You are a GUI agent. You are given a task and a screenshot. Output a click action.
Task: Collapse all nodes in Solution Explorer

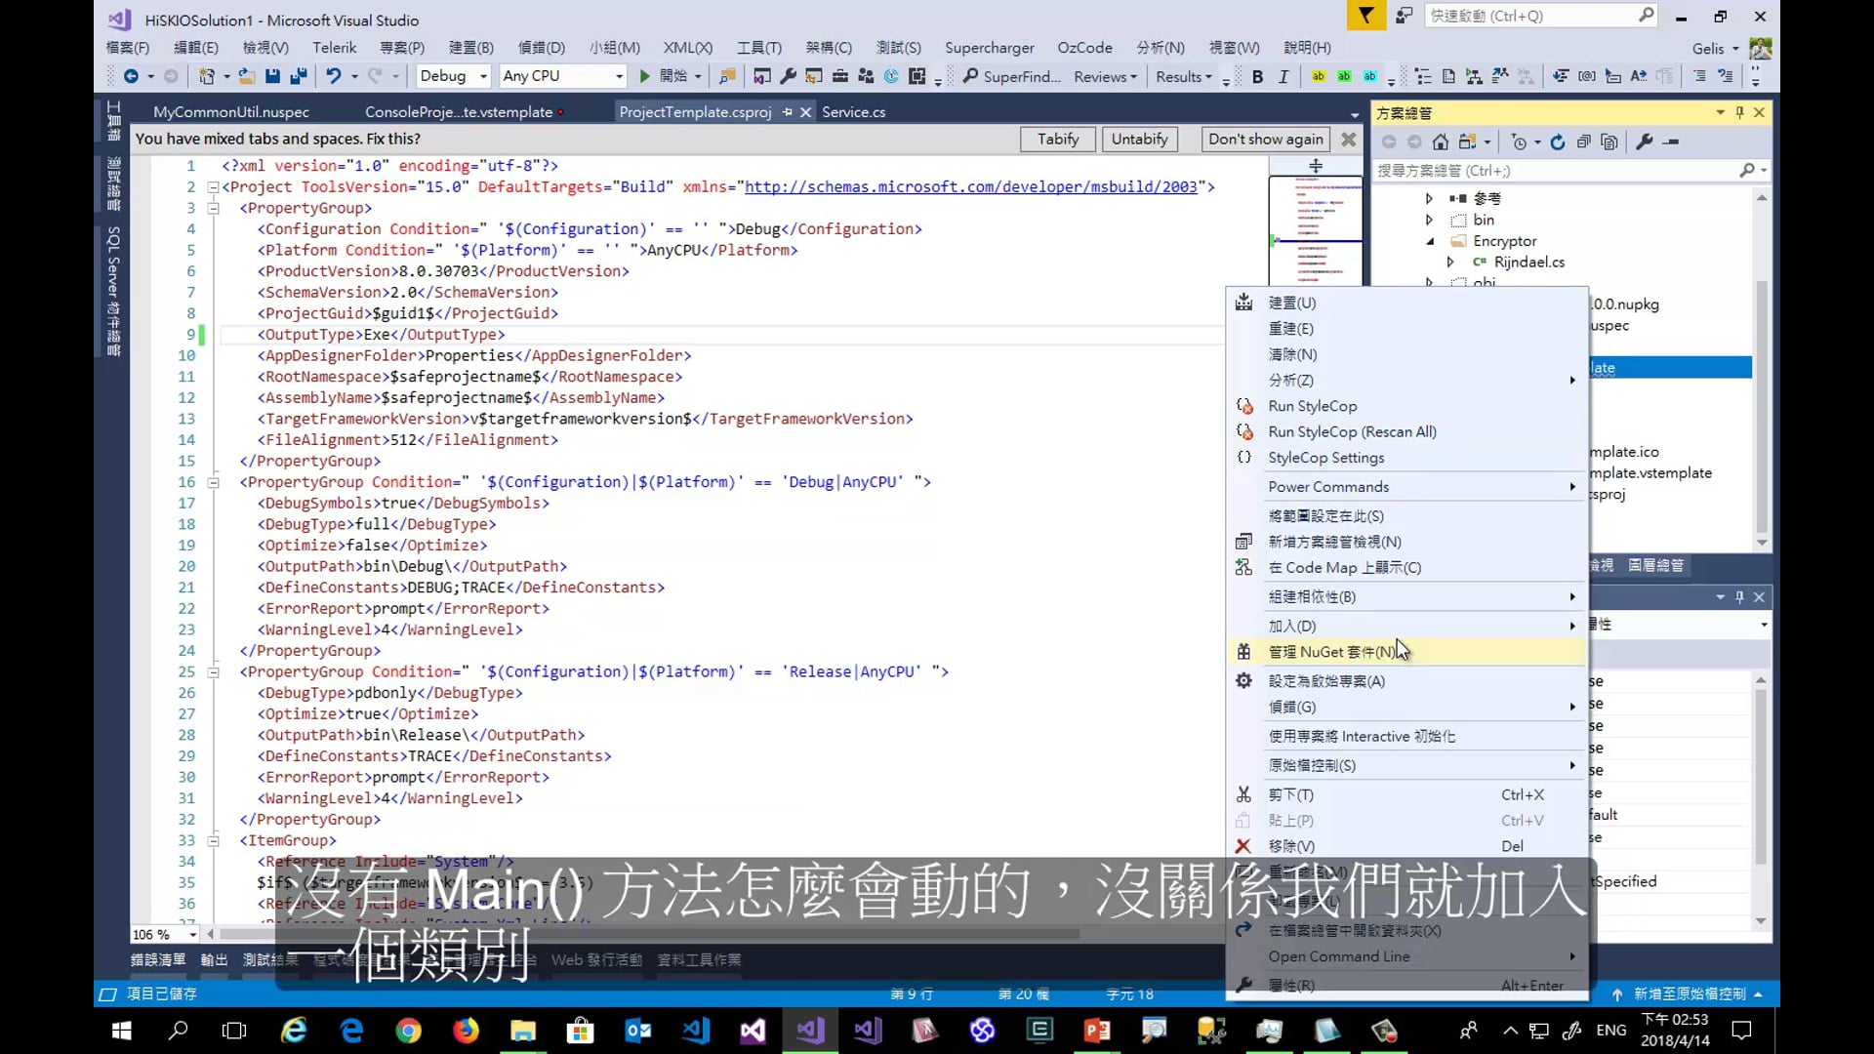1584,142
